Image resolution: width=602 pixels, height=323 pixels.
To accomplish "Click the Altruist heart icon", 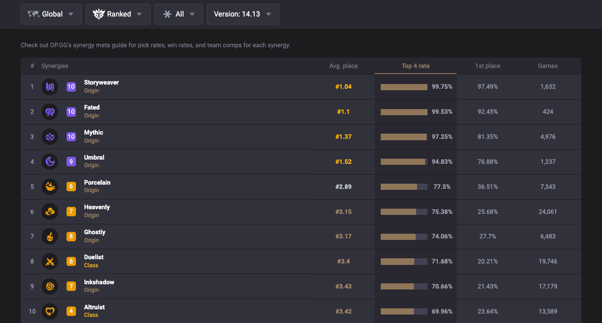I will coord(50,311).
